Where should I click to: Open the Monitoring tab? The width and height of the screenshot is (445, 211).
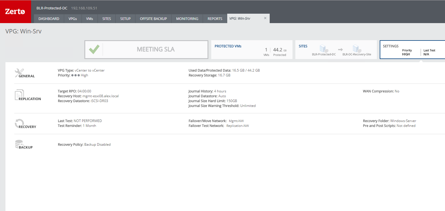click(x=187, y=19)
